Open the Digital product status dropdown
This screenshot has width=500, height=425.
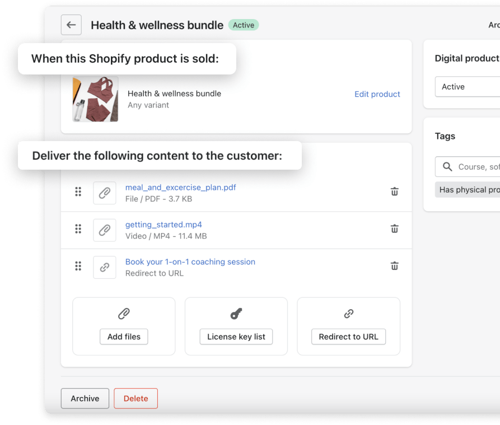468,87
